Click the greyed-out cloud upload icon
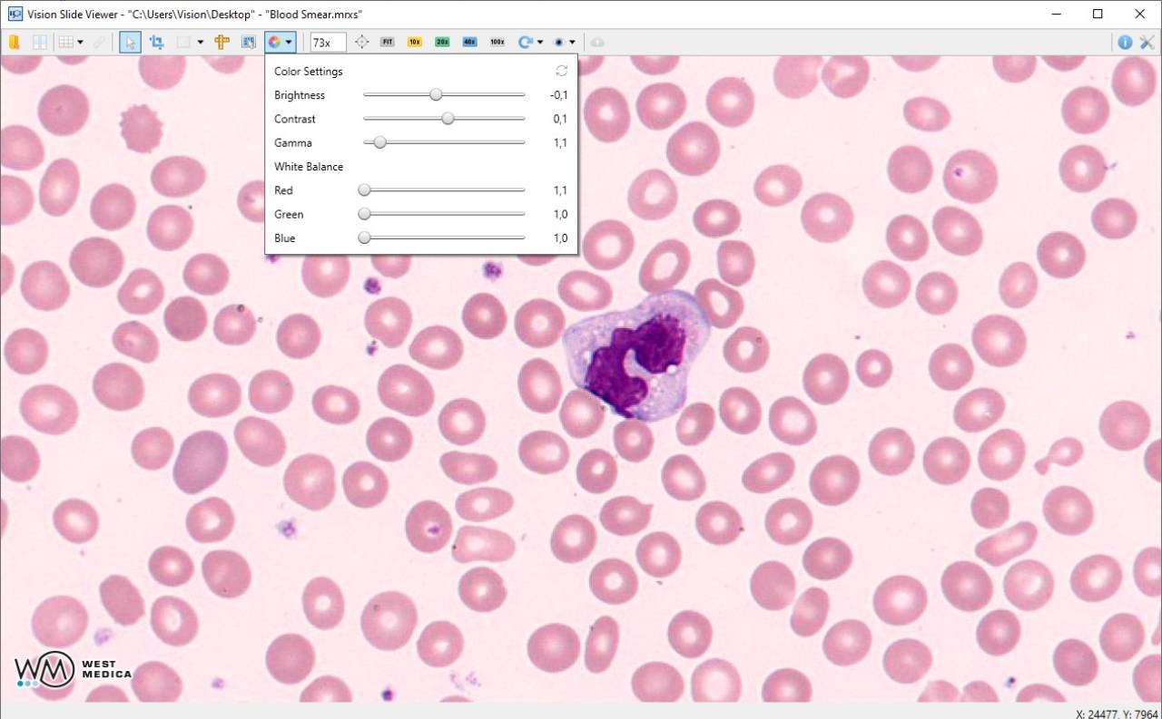Screen dimensions: 1162x719 point(597,42)
